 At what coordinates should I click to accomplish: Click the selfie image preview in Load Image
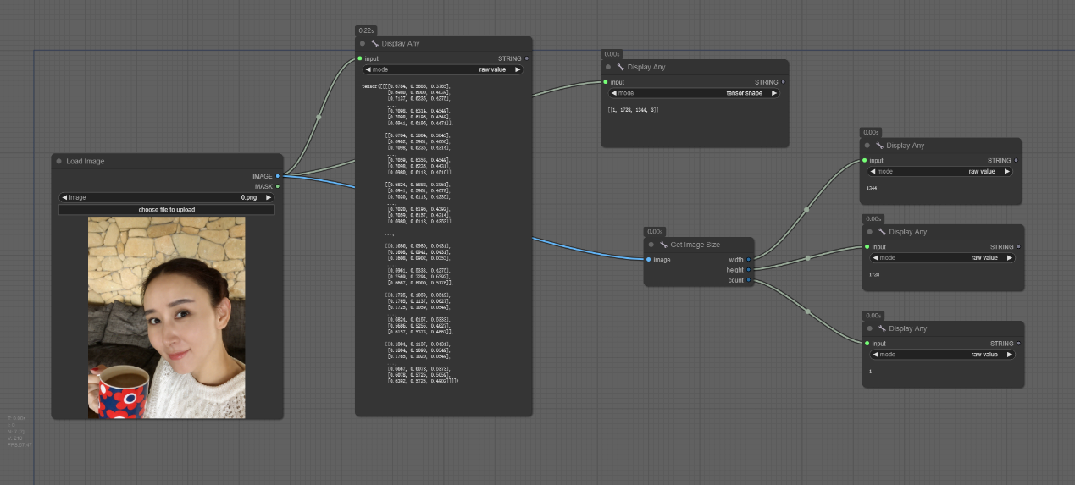[x=166, y=317]
